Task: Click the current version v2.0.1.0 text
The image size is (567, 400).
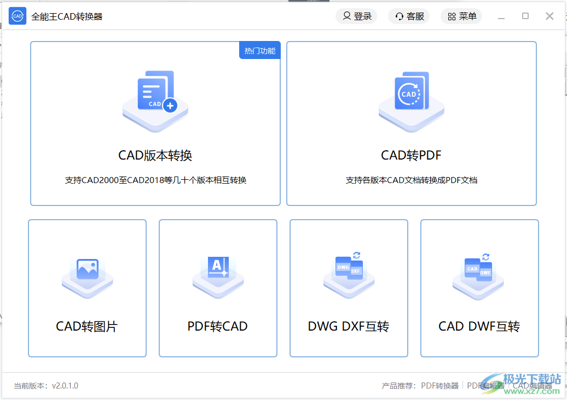Action: coord(46,386)
